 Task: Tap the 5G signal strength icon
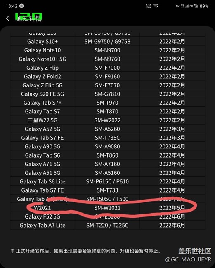185,6
